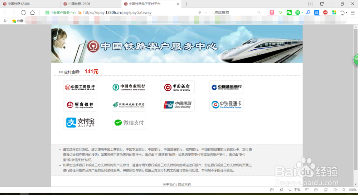Click the scrollbar down arrow
This screenshot has width=358, height=195.
pos(355,184)
